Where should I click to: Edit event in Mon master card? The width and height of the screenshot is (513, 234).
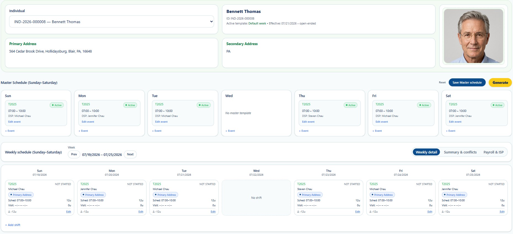click(88, 122)
